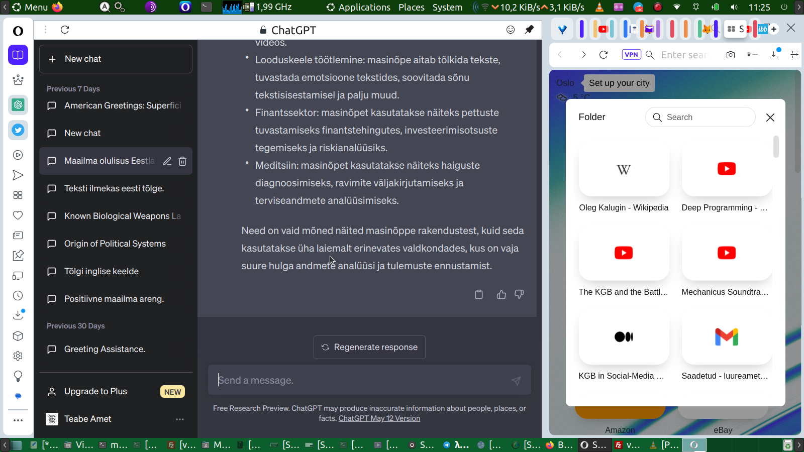
Task: Open the American Greetings chat
Action: coord(116,105)
